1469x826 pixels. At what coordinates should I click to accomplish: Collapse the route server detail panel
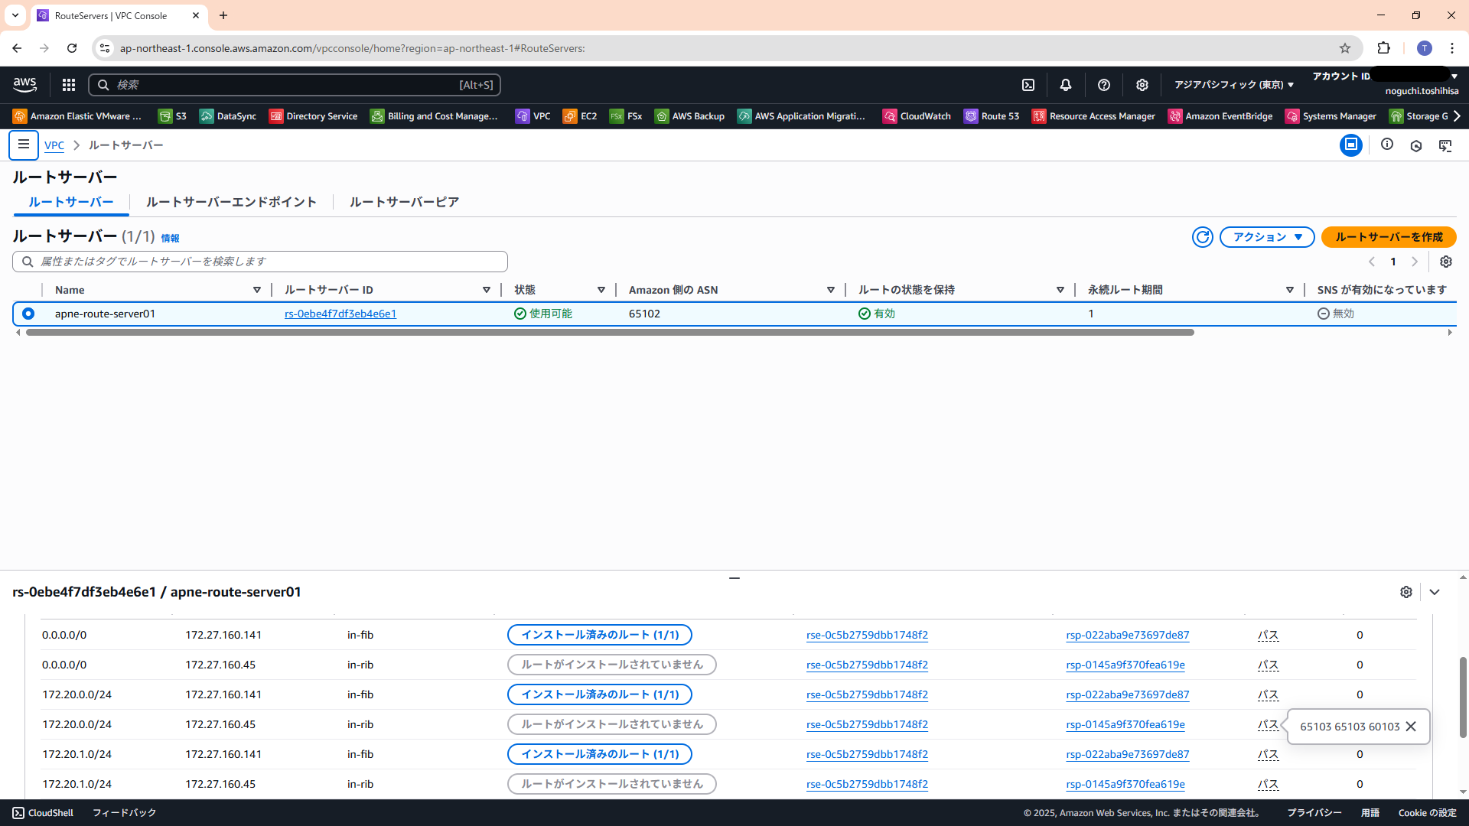pyautogui.click(x=1435, y=592)
